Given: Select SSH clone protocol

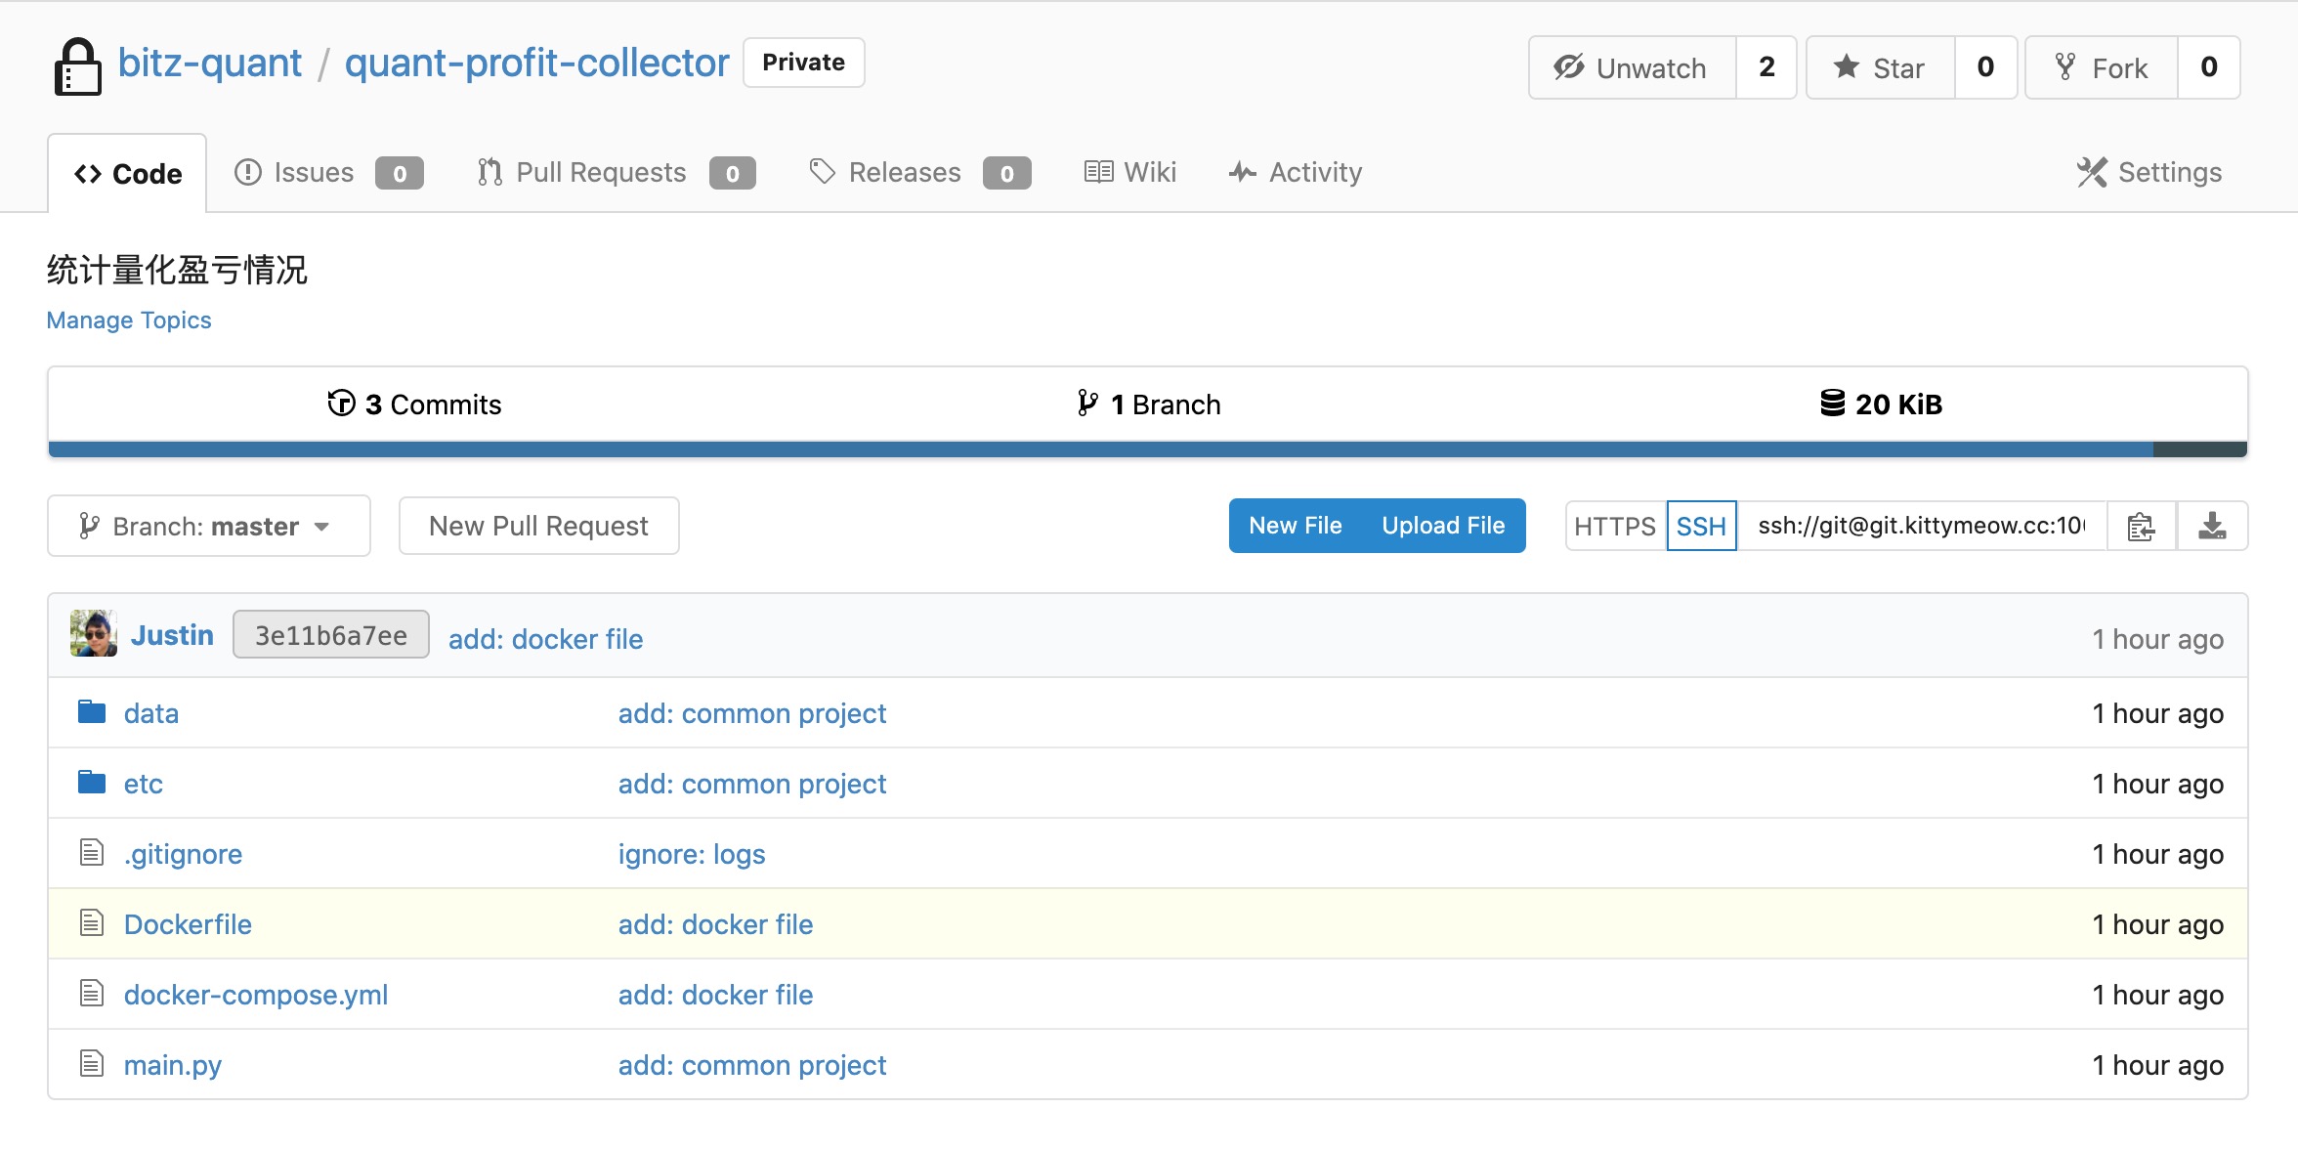Looking at the screenshot, I should coord(1701,527).
